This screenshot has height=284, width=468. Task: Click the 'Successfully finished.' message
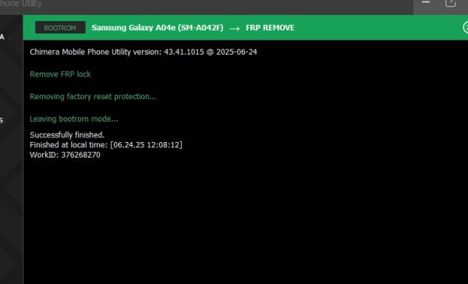(67, 135)
